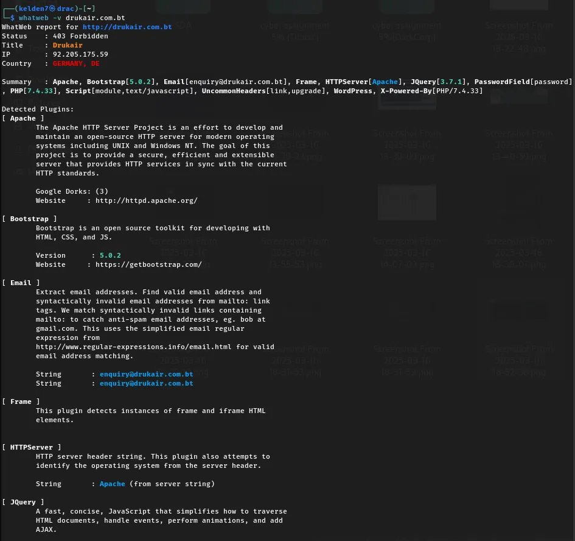Click the '[ Apache ]' plugin header
Viewport: 575px width, 541px height.
tap(23, 118)
